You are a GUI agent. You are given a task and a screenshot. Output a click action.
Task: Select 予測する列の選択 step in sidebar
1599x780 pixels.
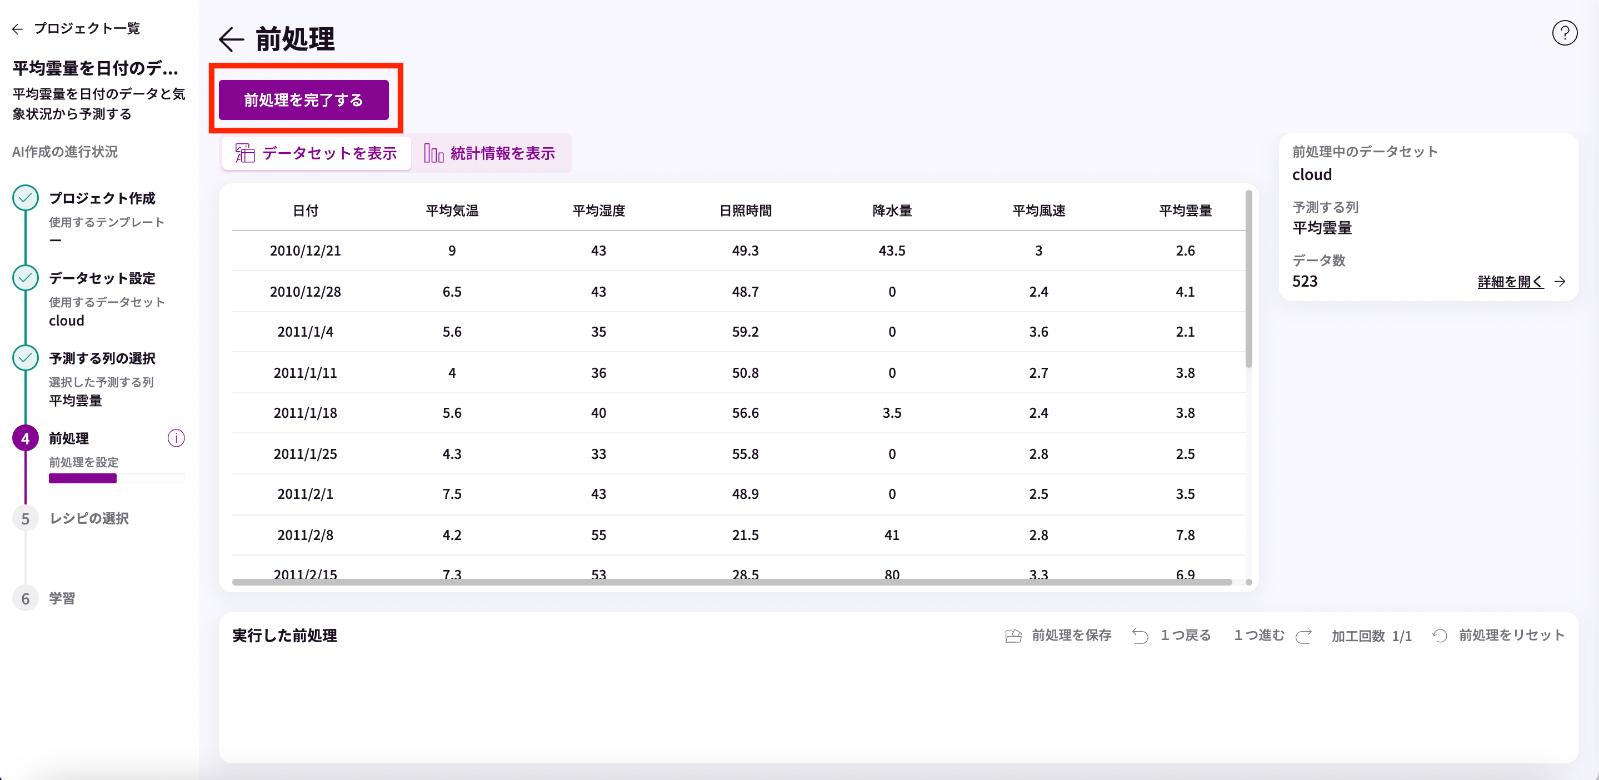tap(102, 358)
